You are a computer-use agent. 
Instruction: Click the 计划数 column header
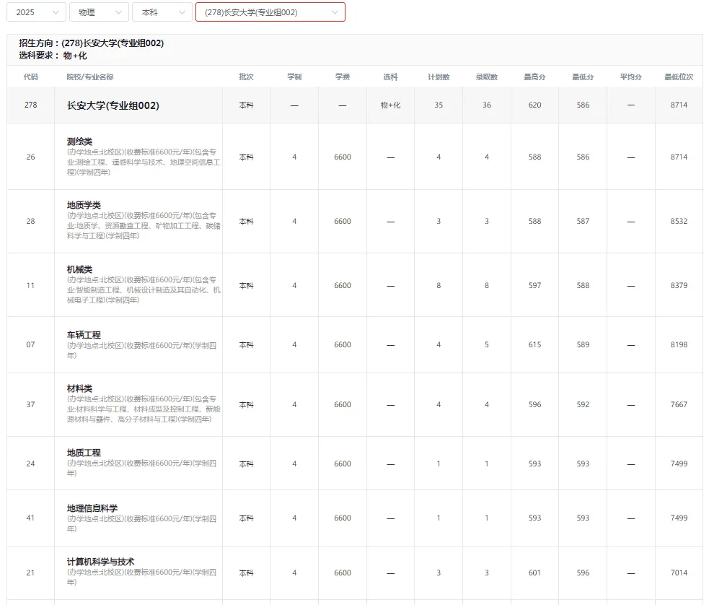(439, 77)
